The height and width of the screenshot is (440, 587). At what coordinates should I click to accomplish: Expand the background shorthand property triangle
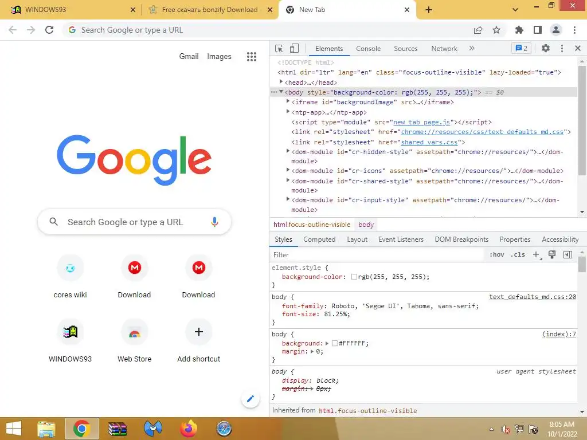tap(327, 343)
